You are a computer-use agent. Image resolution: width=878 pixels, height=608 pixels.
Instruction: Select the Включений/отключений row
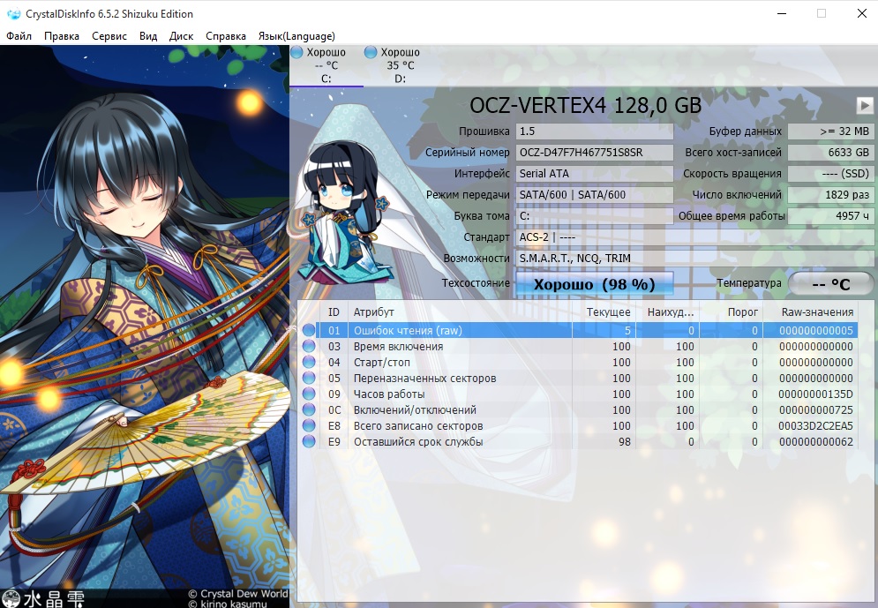[x=577, y=409]
